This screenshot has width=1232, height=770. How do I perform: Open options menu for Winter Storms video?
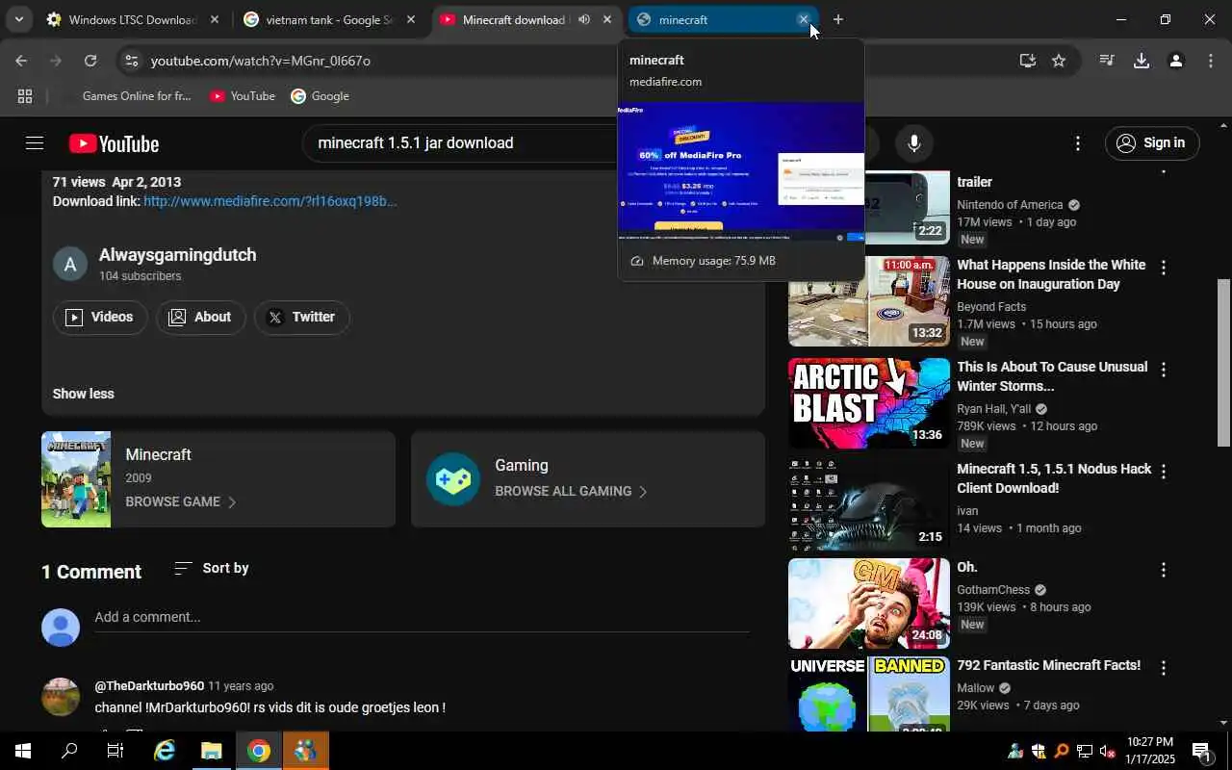point(1163,370)
